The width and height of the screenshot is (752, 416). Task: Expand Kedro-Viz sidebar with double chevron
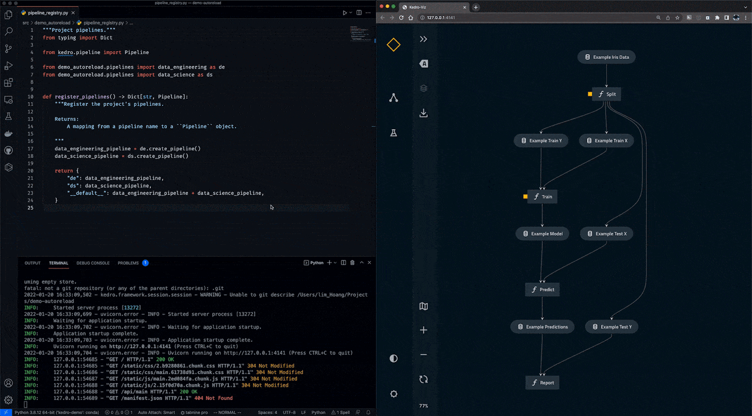click(x=424, y=39)
